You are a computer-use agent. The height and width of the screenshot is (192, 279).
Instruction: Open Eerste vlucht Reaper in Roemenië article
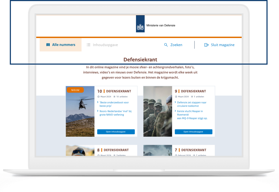click(190, 113)
